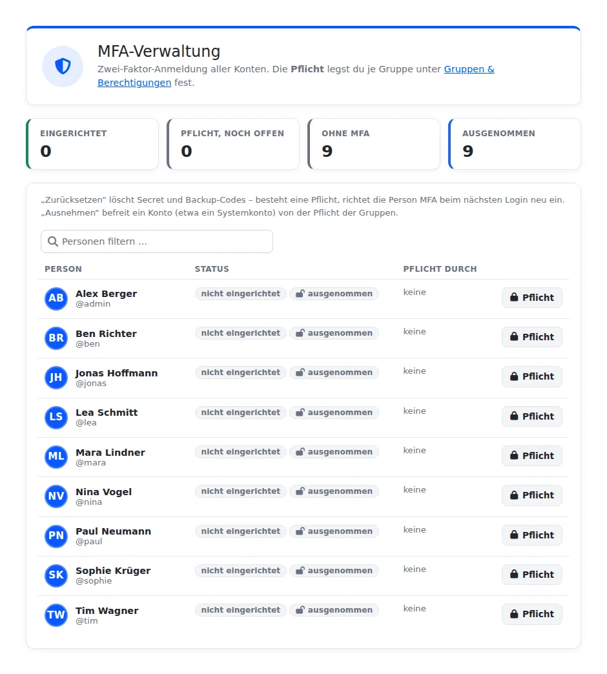Set Pflicht for Nina Vogel
607x674 pixels.
[x=531, y=496]
